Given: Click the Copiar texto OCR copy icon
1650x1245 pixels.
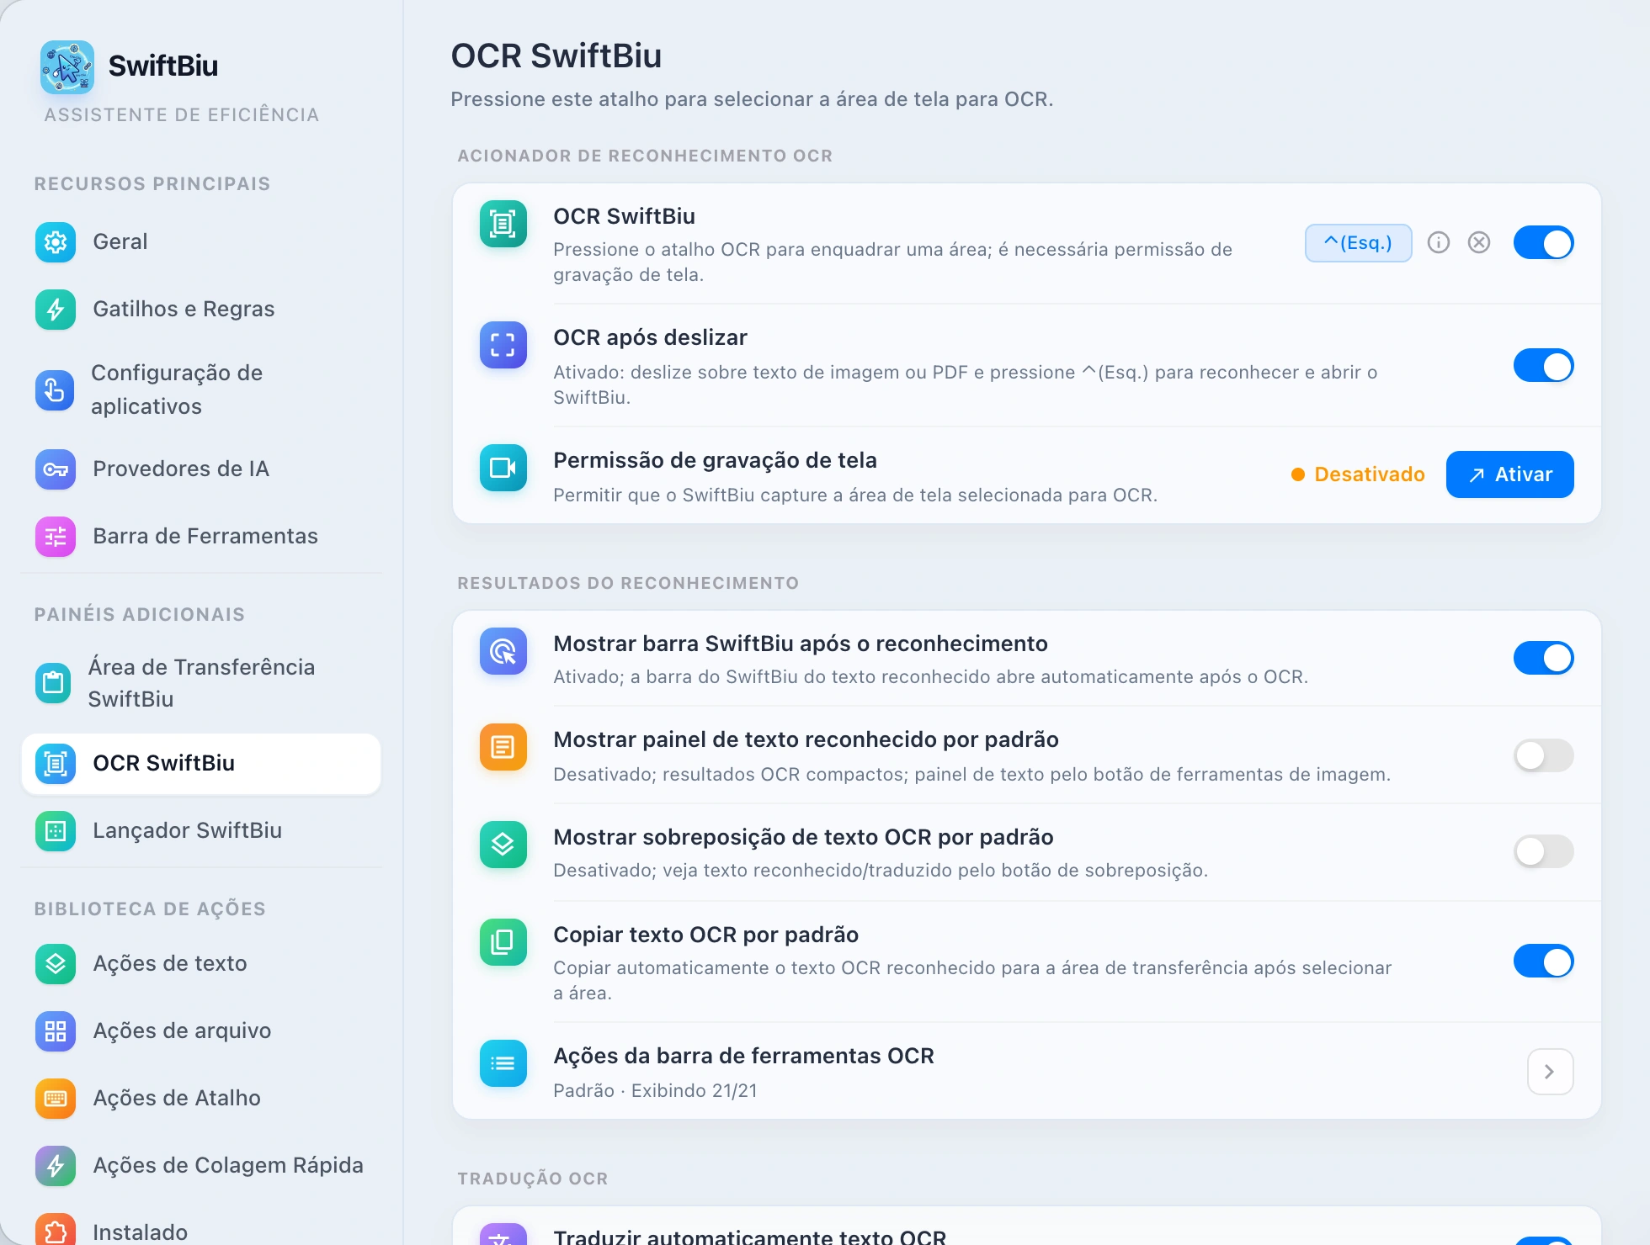Looking at the screenshot, I should 503,942.
